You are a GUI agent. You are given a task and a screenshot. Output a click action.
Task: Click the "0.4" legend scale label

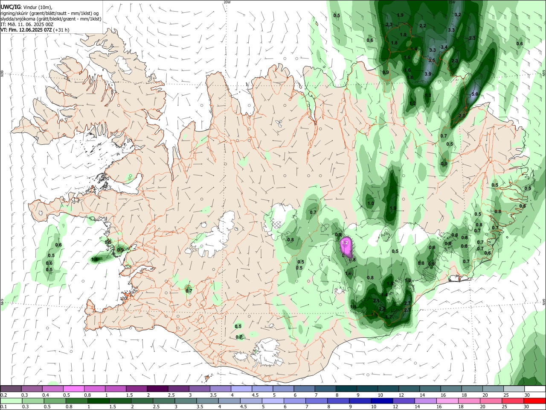[x=46, y=395]
